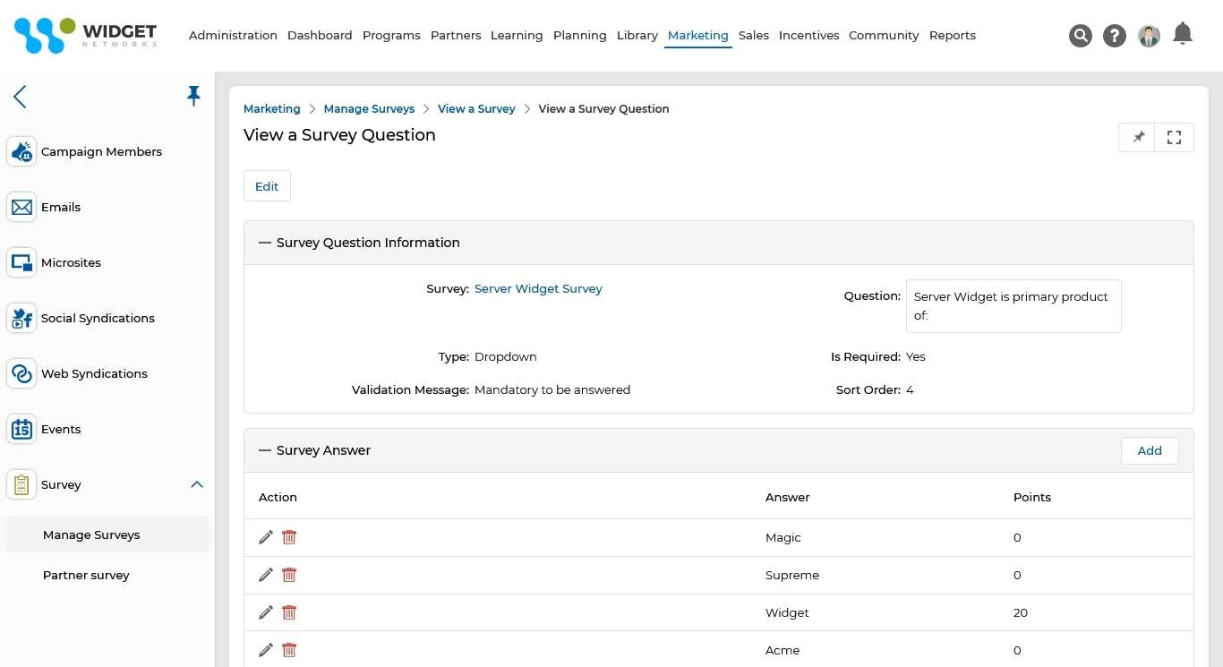Click the help question-mark icon
This screenshot has height=667, width=1223.
[1114, 36]
